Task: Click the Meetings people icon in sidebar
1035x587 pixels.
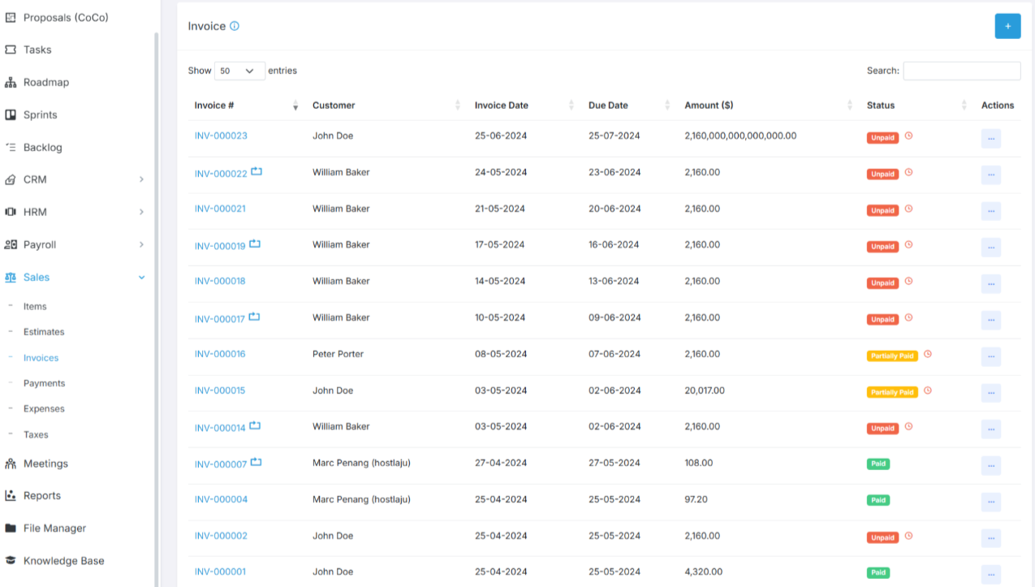Action: click(11, 464)
